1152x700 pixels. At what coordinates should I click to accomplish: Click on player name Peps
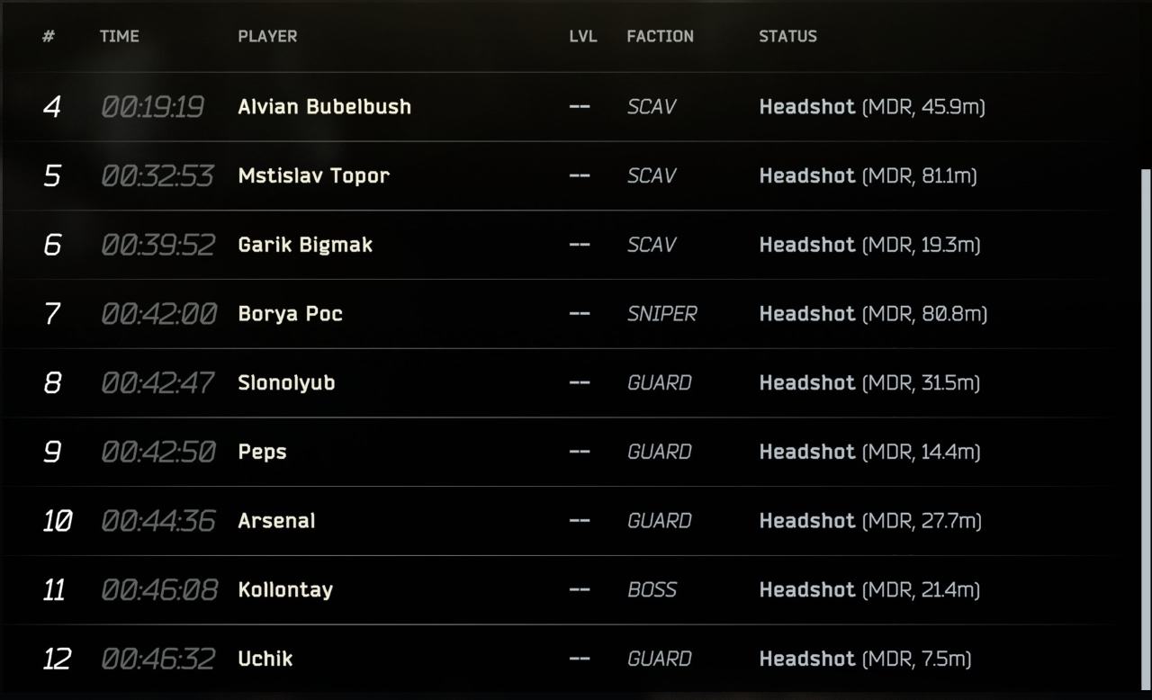tap(262, 452)
